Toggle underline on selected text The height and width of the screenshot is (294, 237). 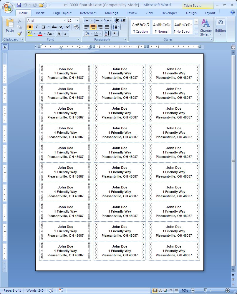coord(44,27)
